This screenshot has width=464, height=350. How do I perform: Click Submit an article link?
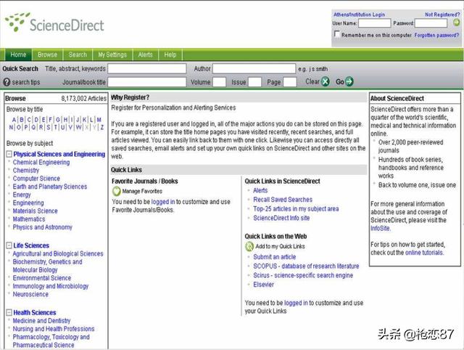coord(274,257)
